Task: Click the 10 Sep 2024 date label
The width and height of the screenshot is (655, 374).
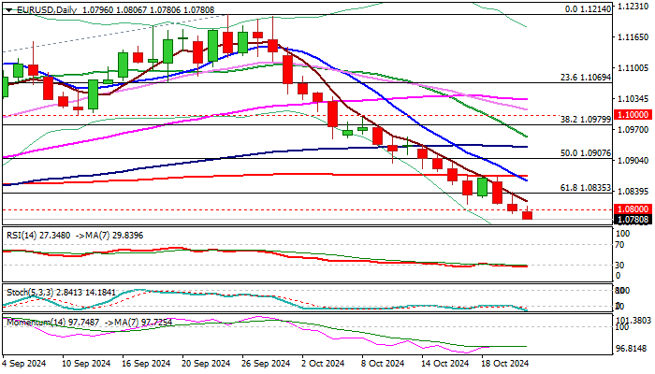Action: [86, 364]
